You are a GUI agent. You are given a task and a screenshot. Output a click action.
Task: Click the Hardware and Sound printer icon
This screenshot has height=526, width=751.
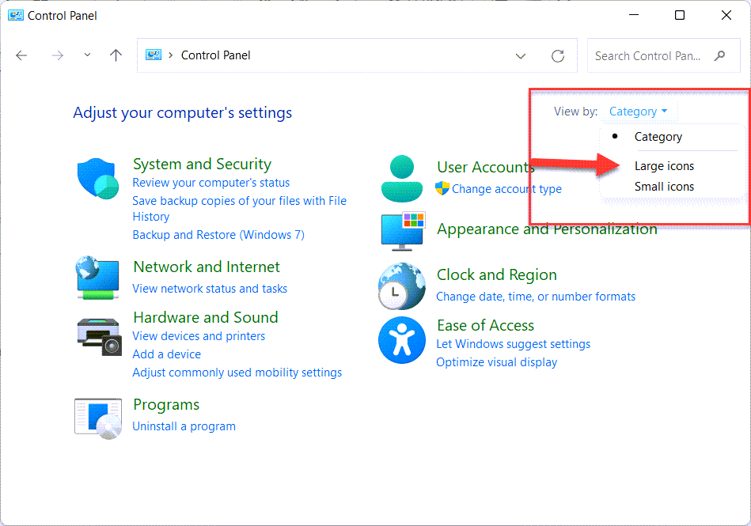[98, 335]
